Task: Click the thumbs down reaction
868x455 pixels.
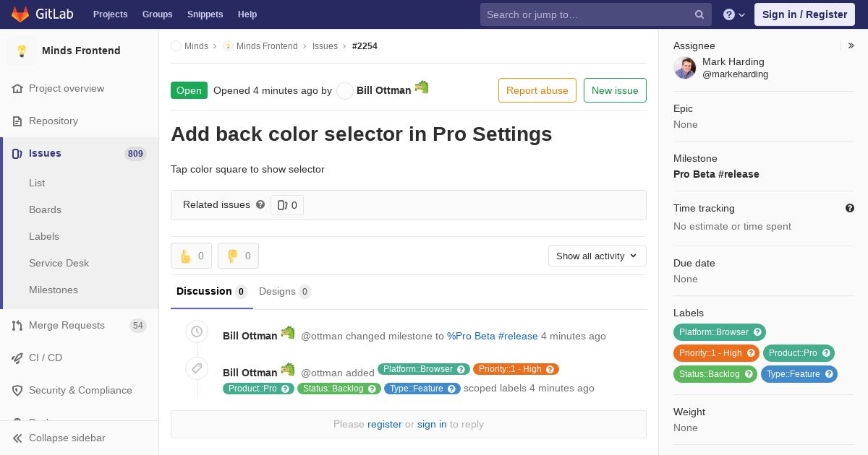Action: [238, 256]
